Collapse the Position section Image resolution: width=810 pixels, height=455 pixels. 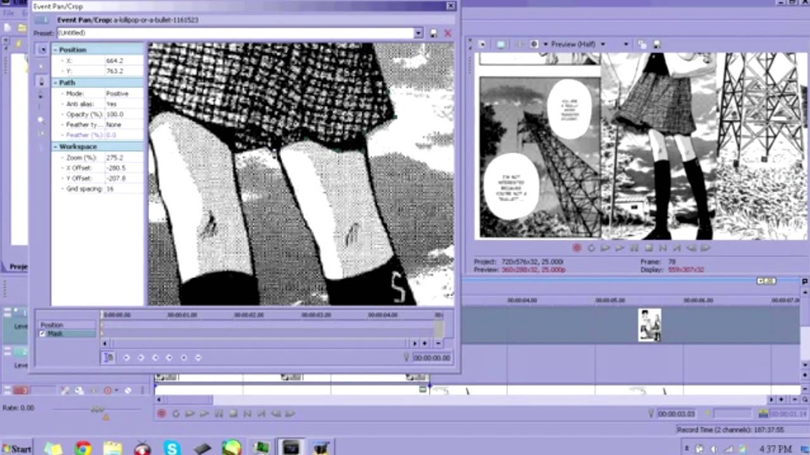coord(55,50)
